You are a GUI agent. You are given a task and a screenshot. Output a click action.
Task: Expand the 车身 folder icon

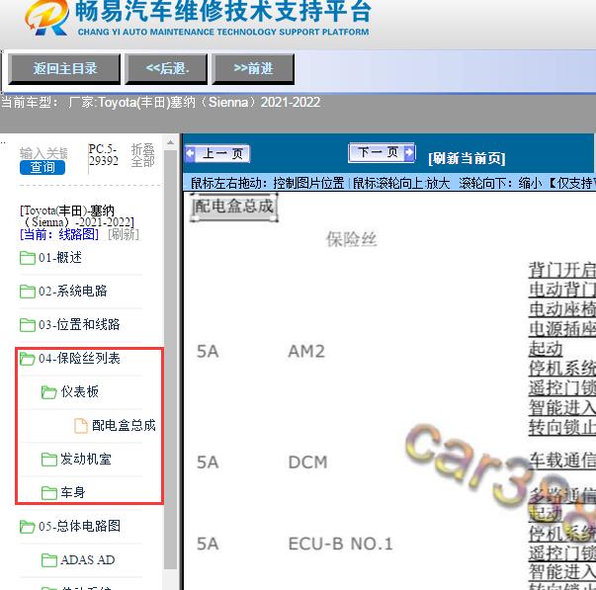pos(49,493)
